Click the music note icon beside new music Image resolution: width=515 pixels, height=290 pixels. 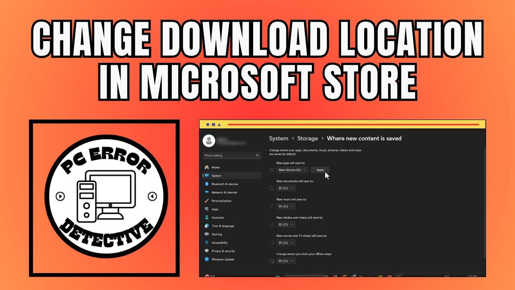(272, 206)
